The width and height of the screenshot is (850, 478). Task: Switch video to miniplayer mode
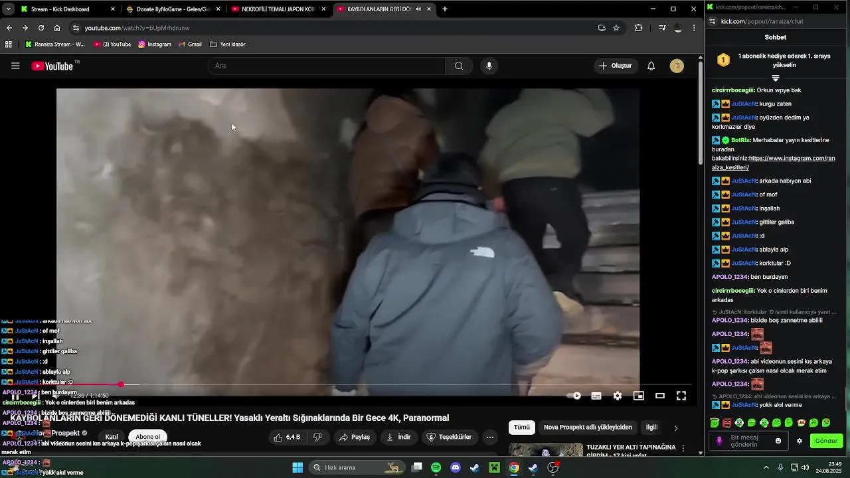tap(639, 396)
